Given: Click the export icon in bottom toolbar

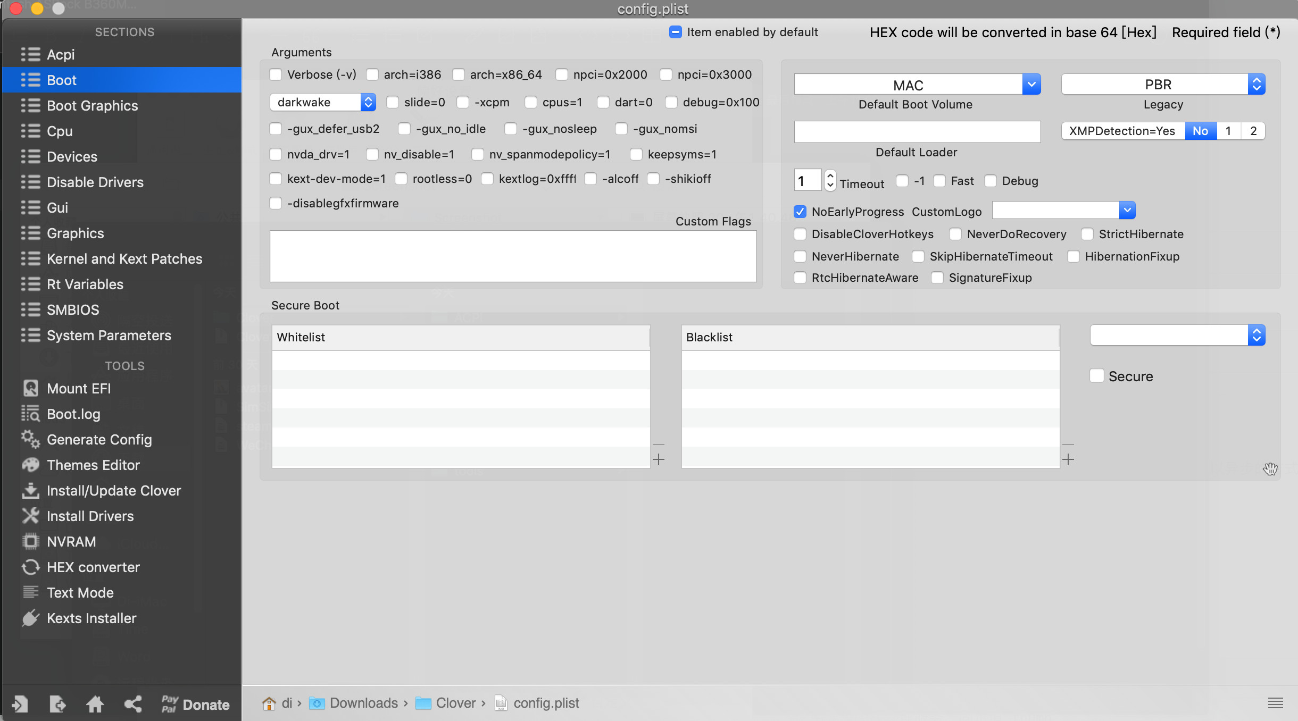Looking at the screenshot, I should [57, 704].
